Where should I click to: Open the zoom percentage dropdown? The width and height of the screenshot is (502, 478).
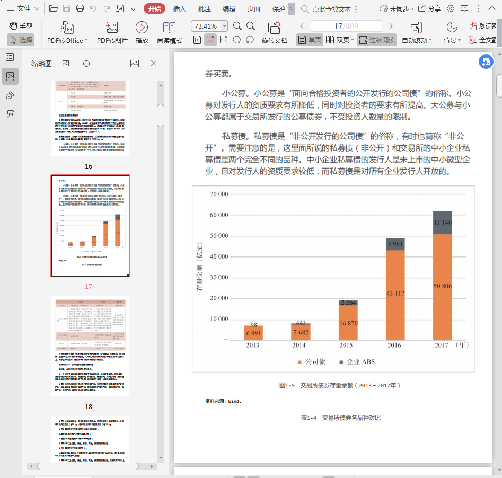(225, 26)
